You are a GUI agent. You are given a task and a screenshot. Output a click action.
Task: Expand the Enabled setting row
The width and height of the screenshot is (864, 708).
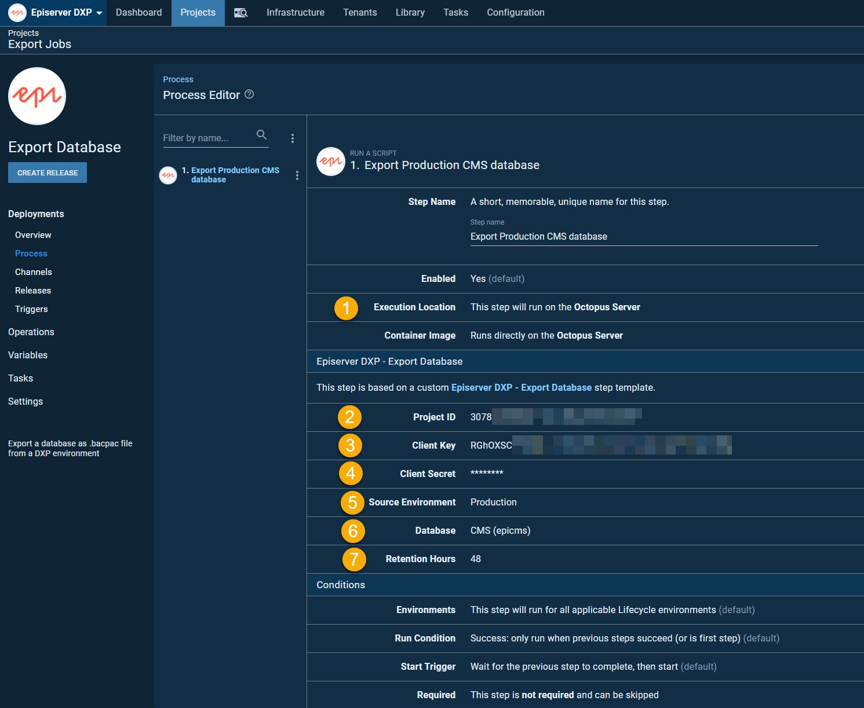click(438, 279)
